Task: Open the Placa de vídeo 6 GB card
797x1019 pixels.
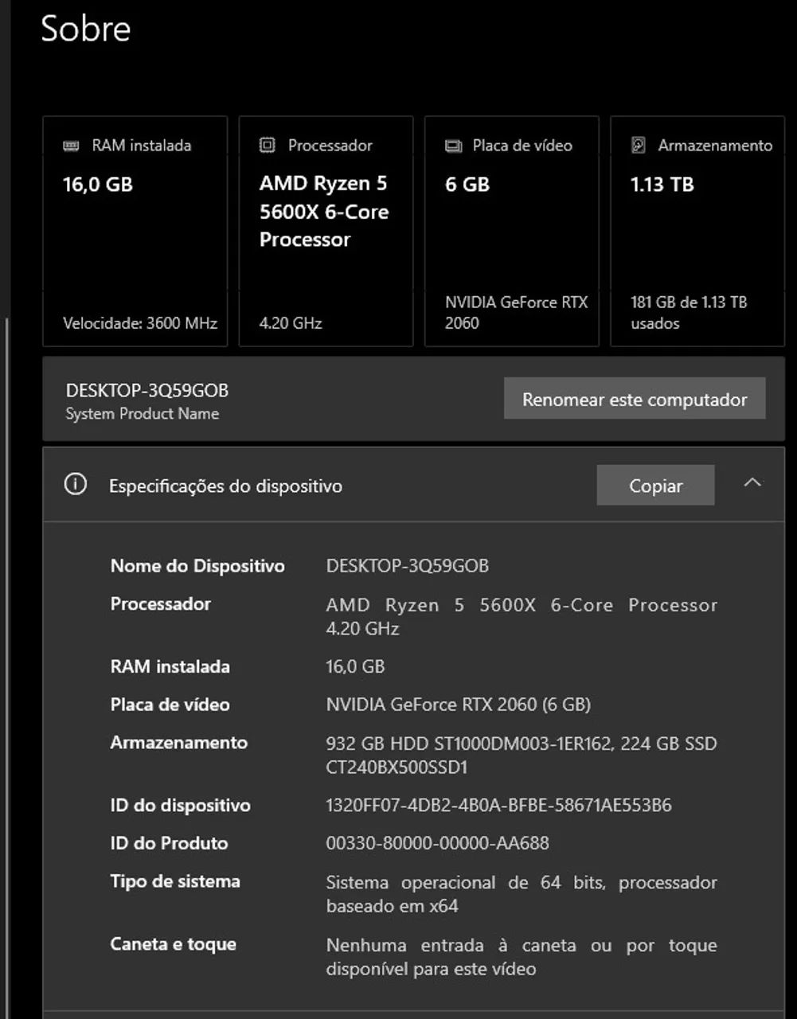Action: [x=511, y=232]
